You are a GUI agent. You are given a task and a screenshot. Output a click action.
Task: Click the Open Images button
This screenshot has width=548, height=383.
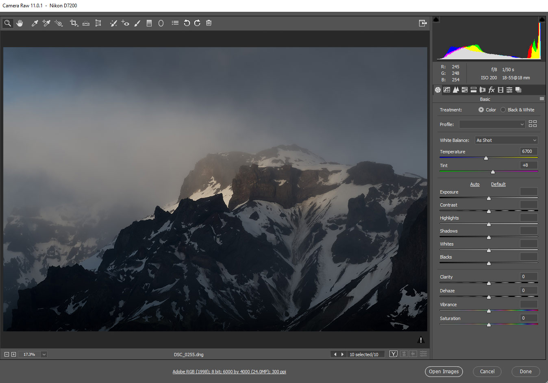click(x=444, y=371)
